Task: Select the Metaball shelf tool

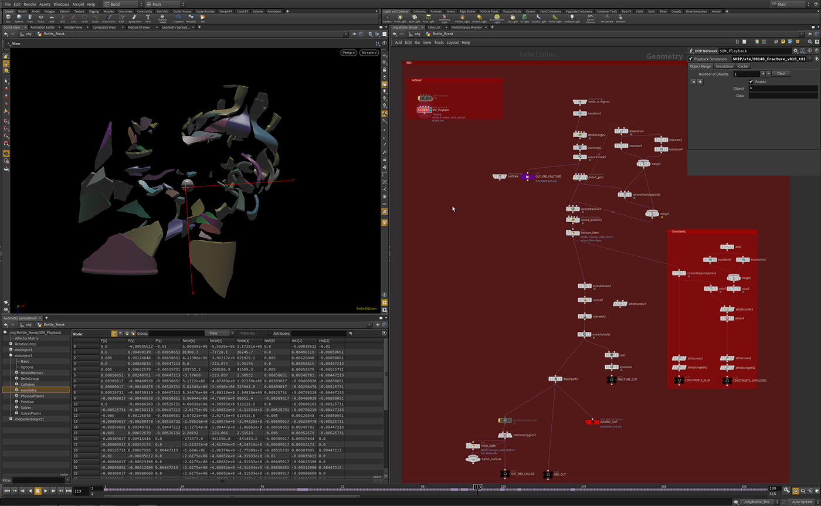Action: pyautogui.click(x=190, y=18)
